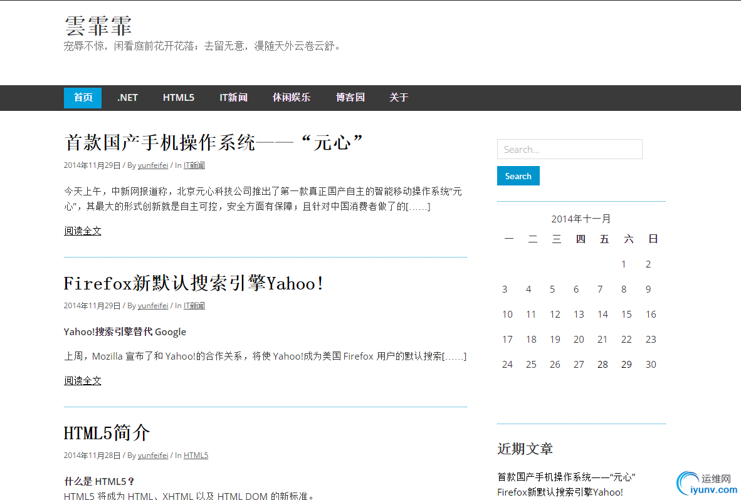Open the HTML5 navigation item
The width and height of the screenshot is (741, 500).
(179, 98)
